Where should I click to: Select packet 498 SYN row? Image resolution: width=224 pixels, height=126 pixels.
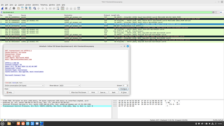click(112, 17)
